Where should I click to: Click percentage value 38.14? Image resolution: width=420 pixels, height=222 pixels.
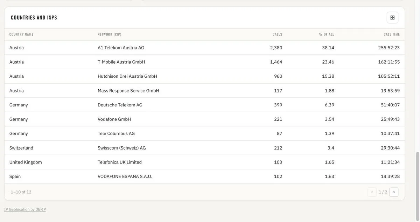[x=328, y=48]
